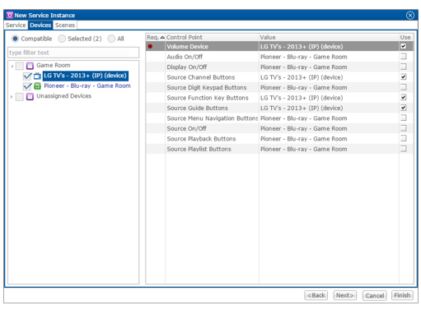
Task: Select the Audio On/Off control point
Action: 185,57
